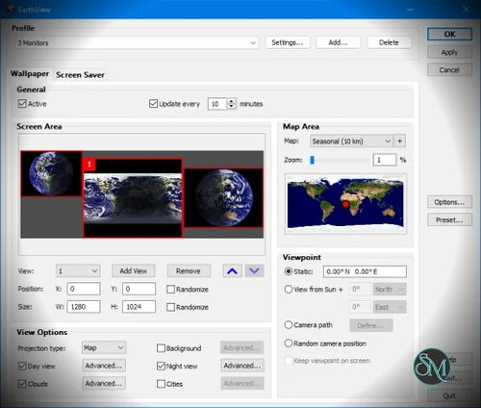
Task: Click the Static coordinates input field
Action: 365,271
